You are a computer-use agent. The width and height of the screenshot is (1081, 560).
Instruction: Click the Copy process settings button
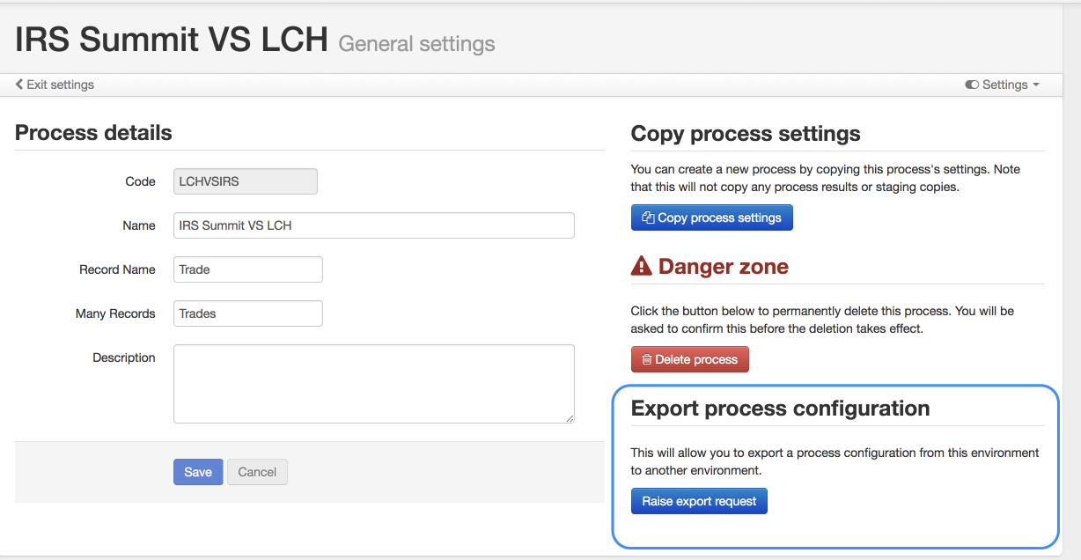[x=712, y=217]
